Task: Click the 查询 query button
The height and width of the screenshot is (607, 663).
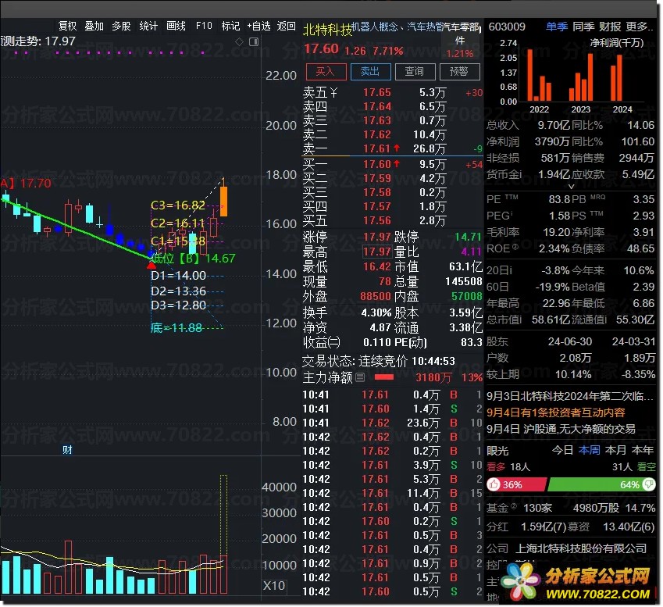Action: pyautogui.click(x=415, y=72)
